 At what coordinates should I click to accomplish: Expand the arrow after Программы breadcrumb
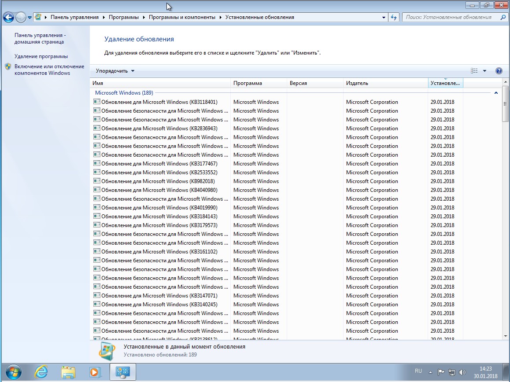click(144, 18)
